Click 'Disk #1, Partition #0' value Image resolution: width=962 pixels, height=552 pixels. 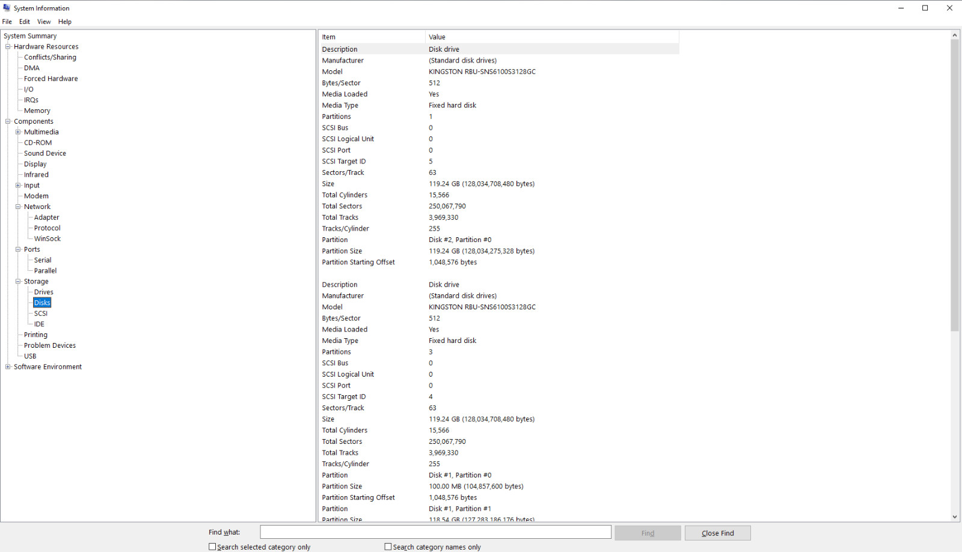pyautogui.click(x=460, y=475)
